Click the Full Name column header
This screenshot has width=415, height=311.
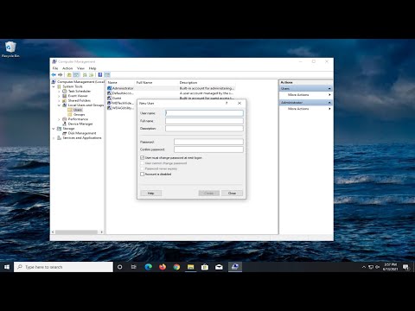144,83
